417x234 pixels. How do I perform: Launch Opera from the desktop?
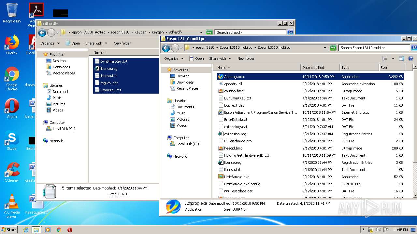pos(12,108)
